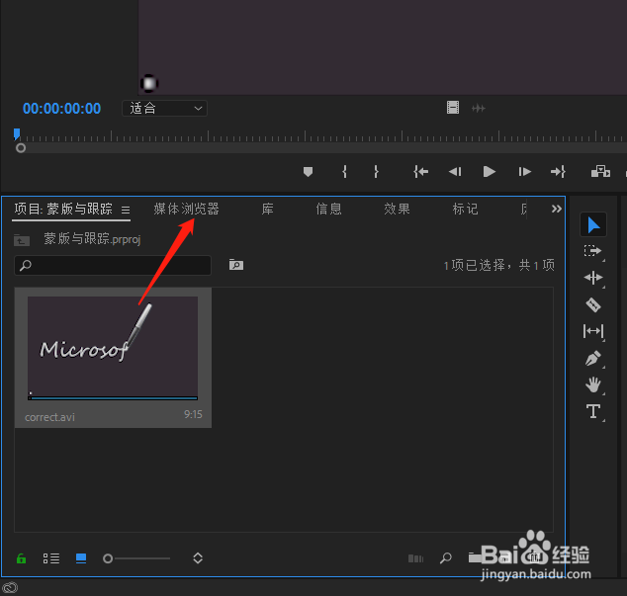Switch project panel to icon view
This screenshot has width=627, height=596.
click(x=81, y=558)
